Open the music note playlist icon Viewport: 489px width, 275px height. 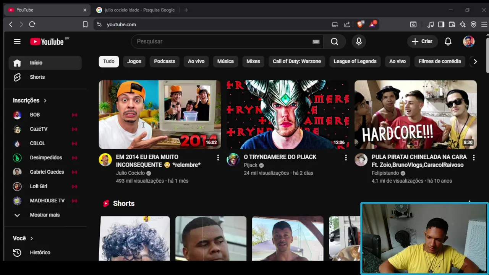click(431, 24)
